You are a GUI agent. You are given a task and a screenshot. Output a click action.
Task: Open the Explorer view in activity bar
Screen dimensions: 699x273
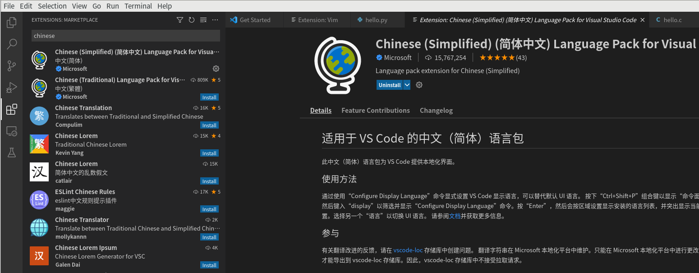click(x=12, y=22)
